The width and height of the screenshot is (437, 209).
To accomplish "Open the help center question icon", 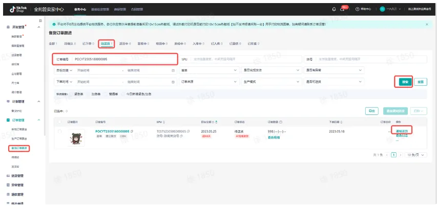I will (357, 9).
